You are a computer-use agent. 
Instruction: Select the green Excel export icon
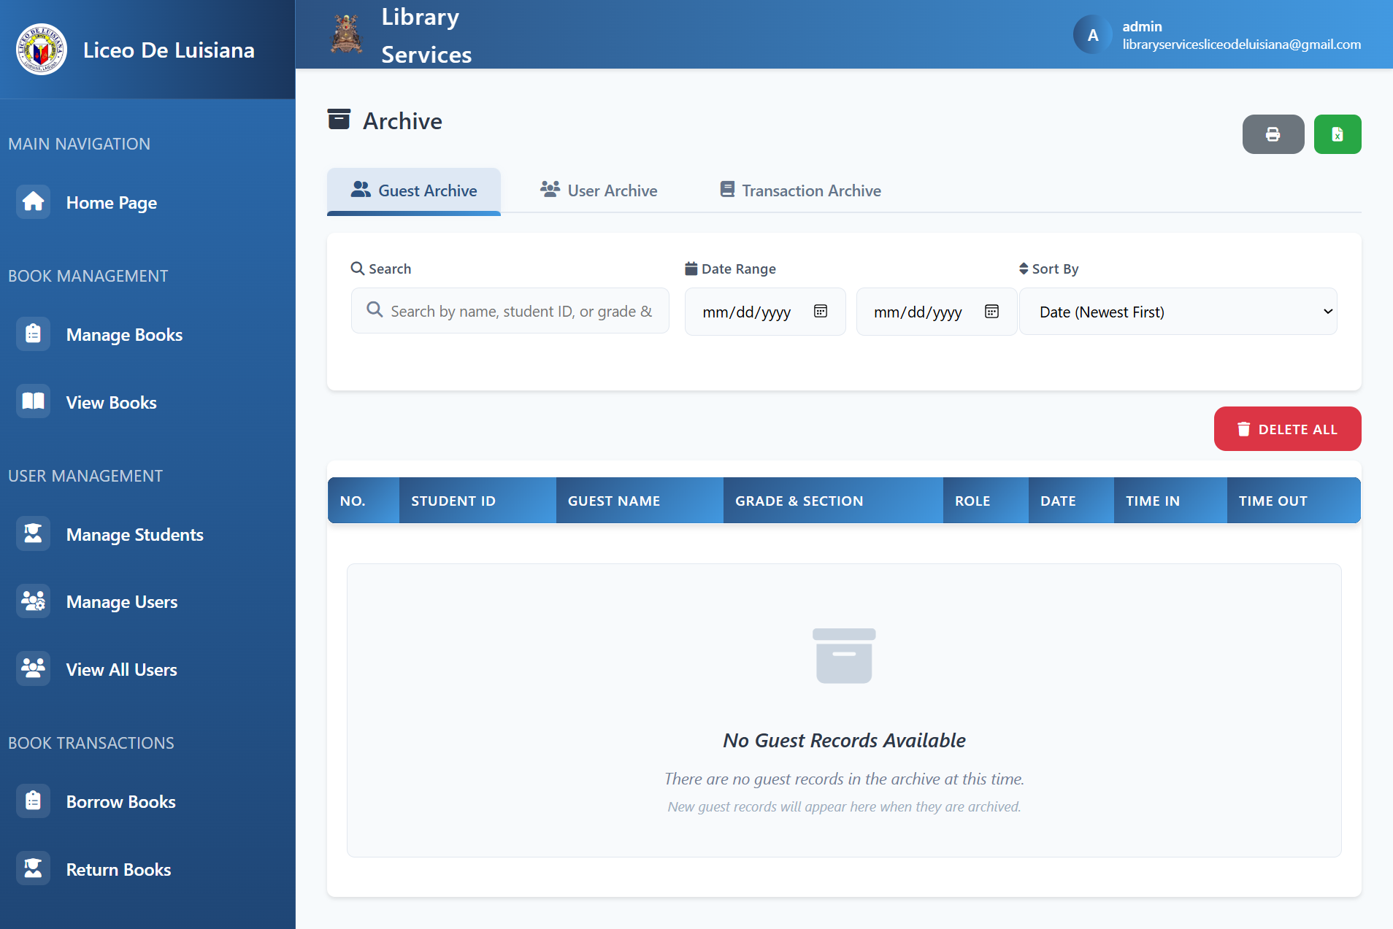1337,134
